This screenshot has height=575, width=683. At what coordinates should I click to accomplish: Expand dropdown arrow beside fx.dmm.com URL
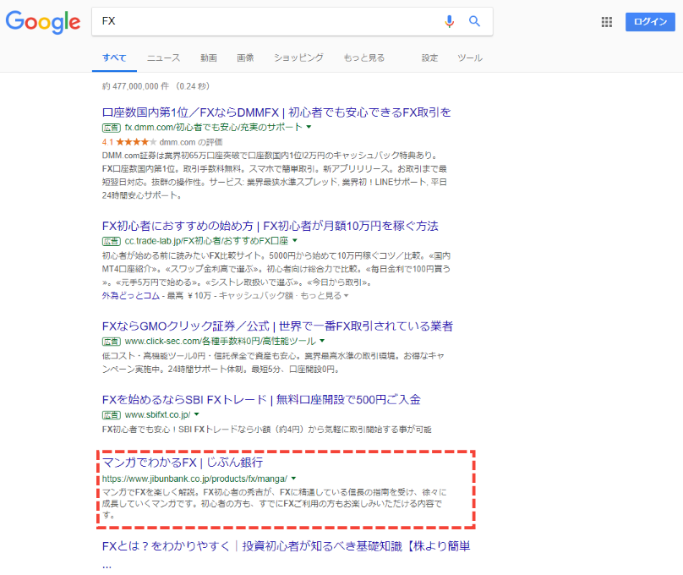pos(309,127)
